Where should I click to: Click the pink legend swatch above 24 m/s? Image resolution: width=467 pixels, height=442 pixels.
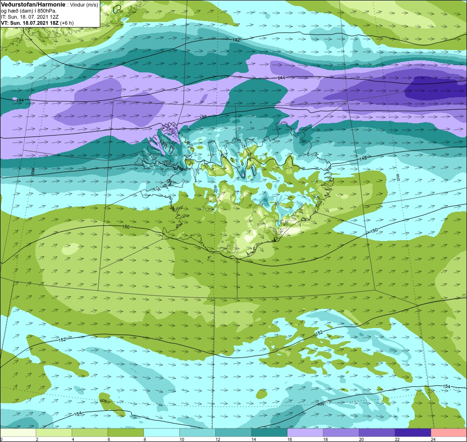pos(449,432)
